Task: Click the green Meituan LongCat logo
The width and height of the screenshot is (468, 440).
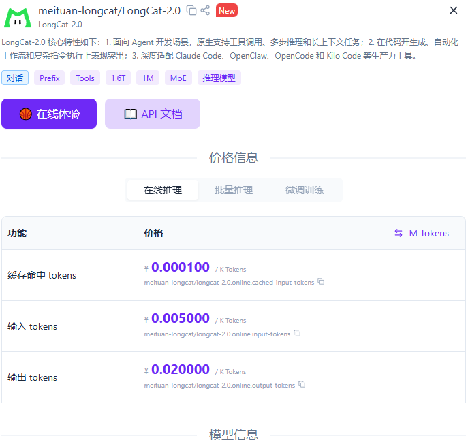Action: point(17,18)
